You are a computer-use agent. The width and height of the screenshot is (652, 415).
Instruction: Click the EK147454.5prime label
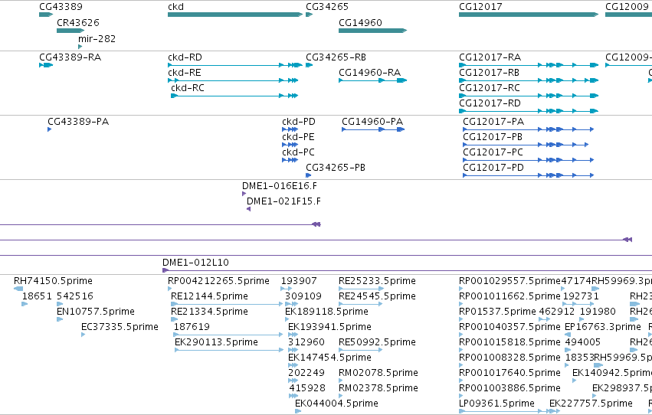(x=329, y=358)
